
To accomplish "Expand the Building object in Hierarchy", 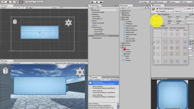I will [91, 14].
